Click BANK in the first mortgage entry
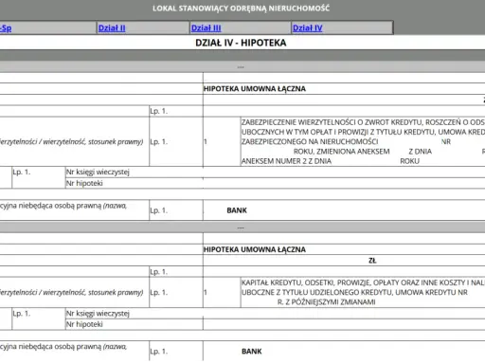This screenshot has width=485, height=364. pos(237,210)
